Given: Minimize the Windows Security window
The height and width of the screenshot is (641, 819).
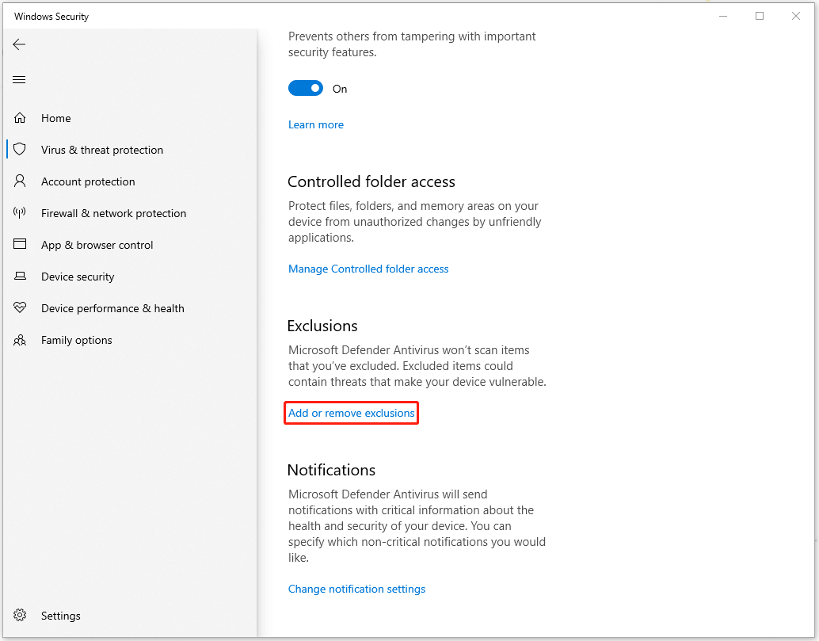Looking at the screenshot, I should [722, 15].
